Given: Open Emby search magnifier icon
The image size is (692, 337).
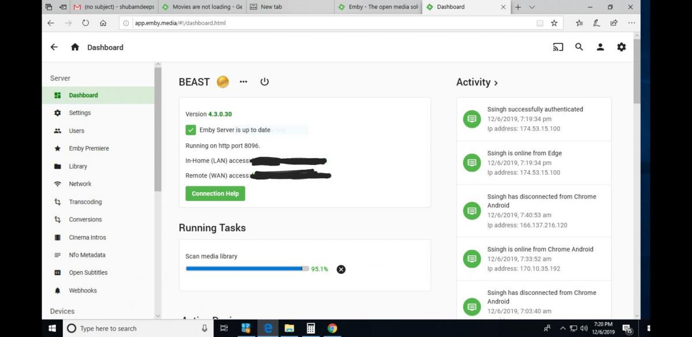Looking at the screenshot, I should (x=579, y=47).
